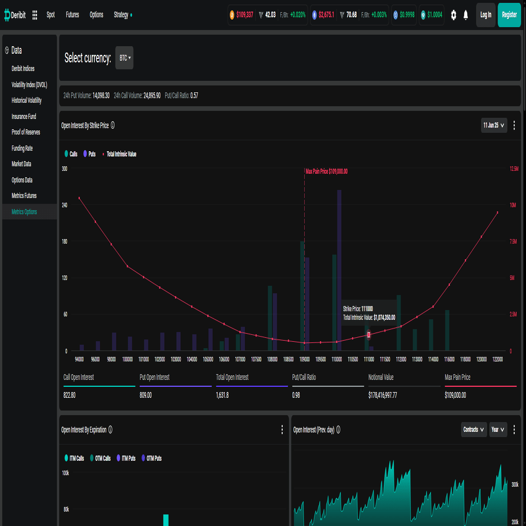Click the 24h Put Volume 14,098.30 value
Viewport: 526px width, 526px height.
pyautogui.click(x=101, y=96)
